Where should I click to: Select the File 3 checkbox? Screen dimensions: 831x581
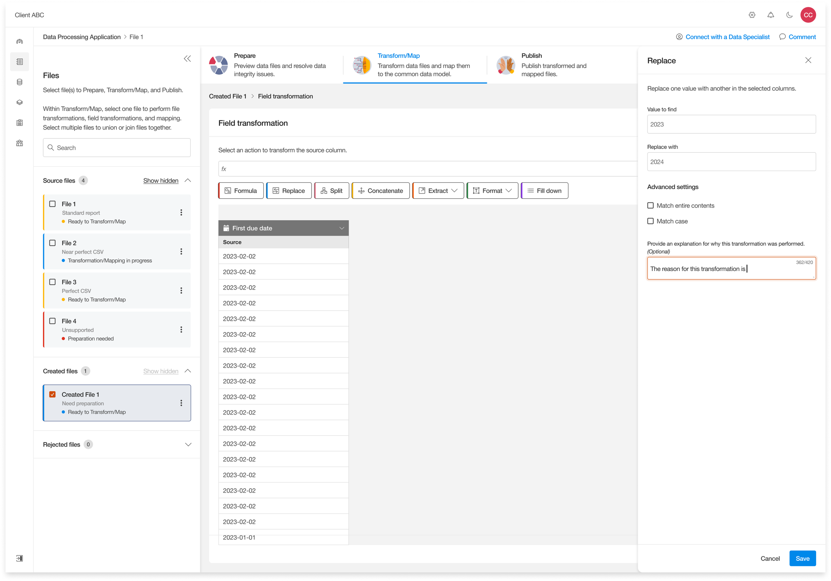pyautogui.click(x=53, y=282)
